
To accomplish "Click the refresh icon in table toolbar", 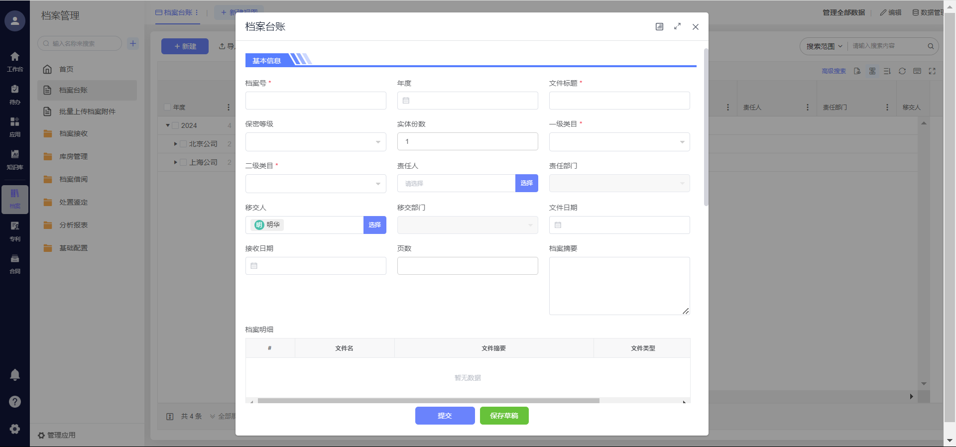I will coord(902,71).
